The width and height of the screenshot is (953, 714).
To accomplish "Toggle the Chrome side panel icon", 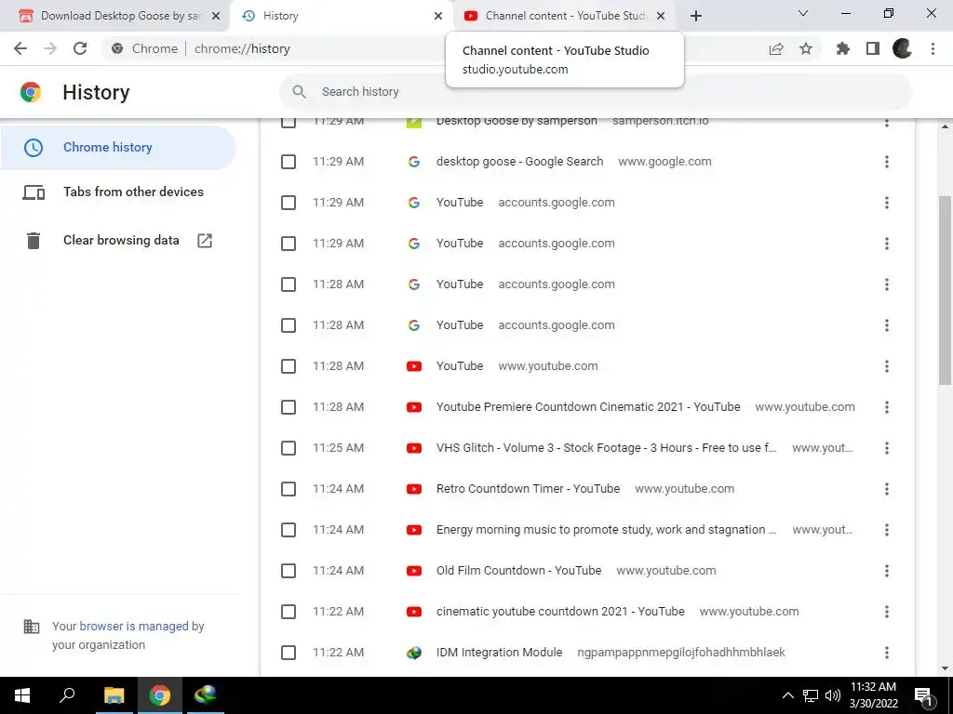I will (873, 48).
